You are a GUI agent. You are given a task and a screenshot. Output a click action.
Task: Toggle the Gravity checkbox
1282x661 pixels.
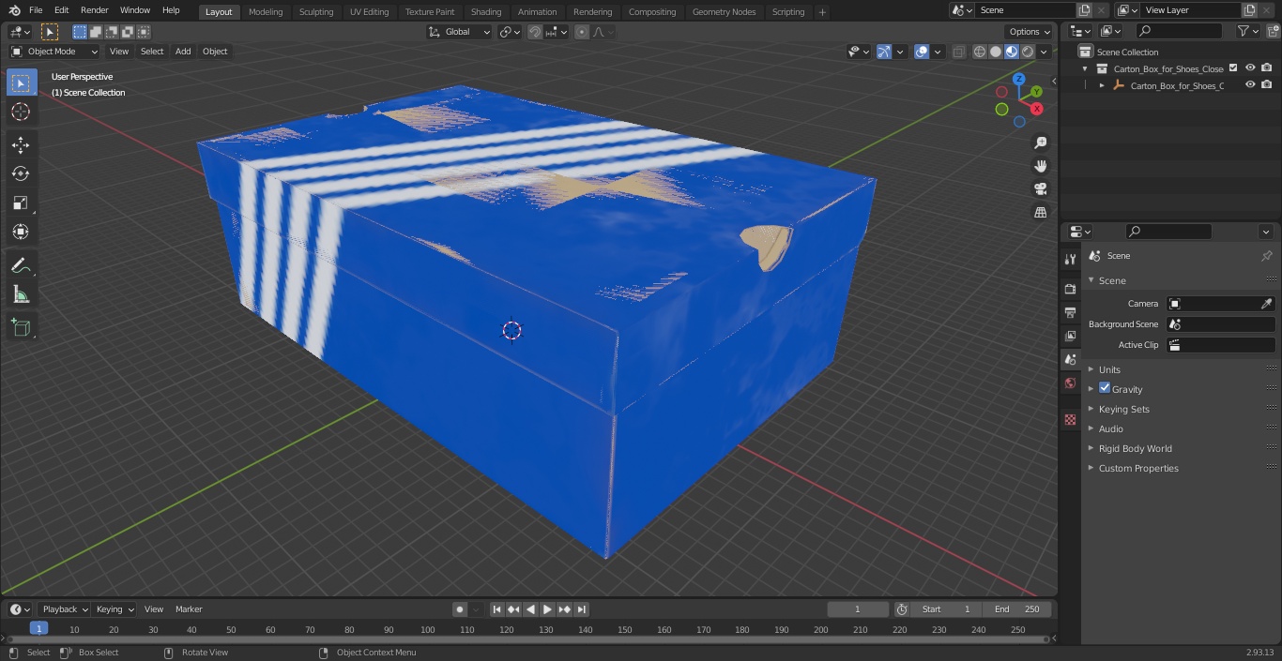coord(1105,388)
